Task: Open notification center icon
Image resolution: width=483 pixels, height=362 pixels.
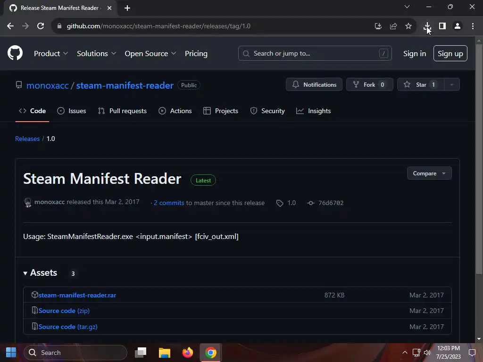Action: (x=472, y=353)
